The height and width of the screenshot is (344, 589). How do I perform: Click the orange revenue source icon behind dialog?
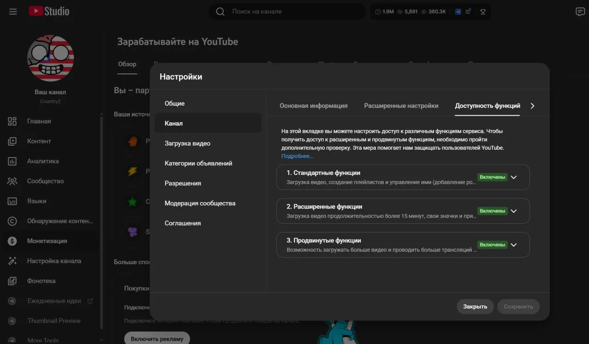tap(133, 141)
